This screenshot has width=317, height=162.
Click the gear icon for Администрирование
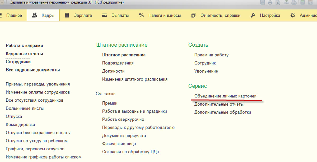(293, 15)
